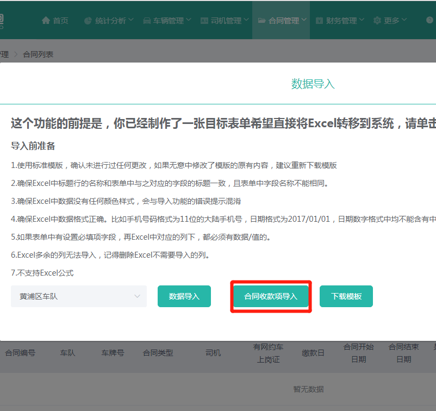
Task: Expand the 更多 menu chevron
Action: pos(403,20)
